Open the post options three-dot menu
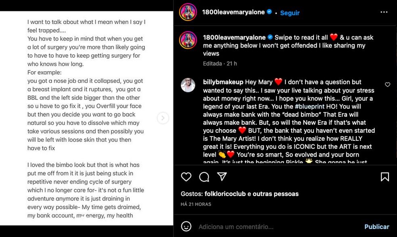The height and width of the screenshot is (237, 397). pyautogui.click(x=384, y=12)
